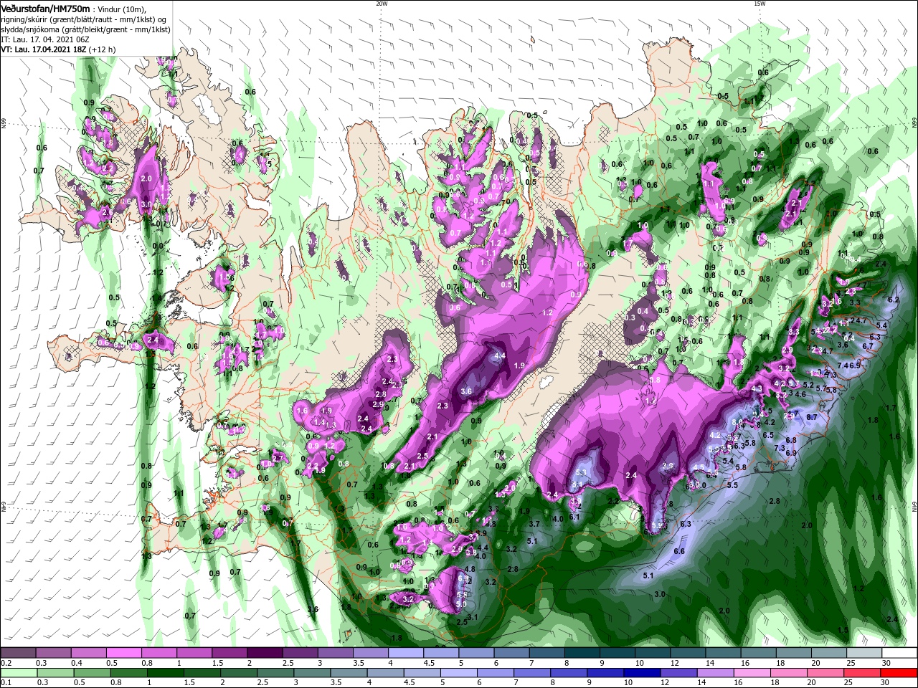Click the "VT: Lau. 17.04.2021 18Z (+12 h)" line
The height and width of the screenshot is (688, 918).
[x=58, y=50]
